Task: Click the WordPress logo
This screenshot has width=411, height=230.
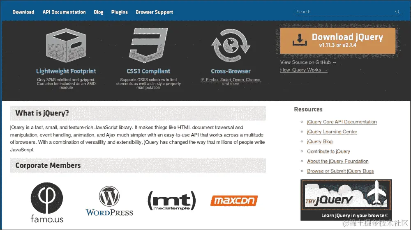Action: (x=109, y=201)
